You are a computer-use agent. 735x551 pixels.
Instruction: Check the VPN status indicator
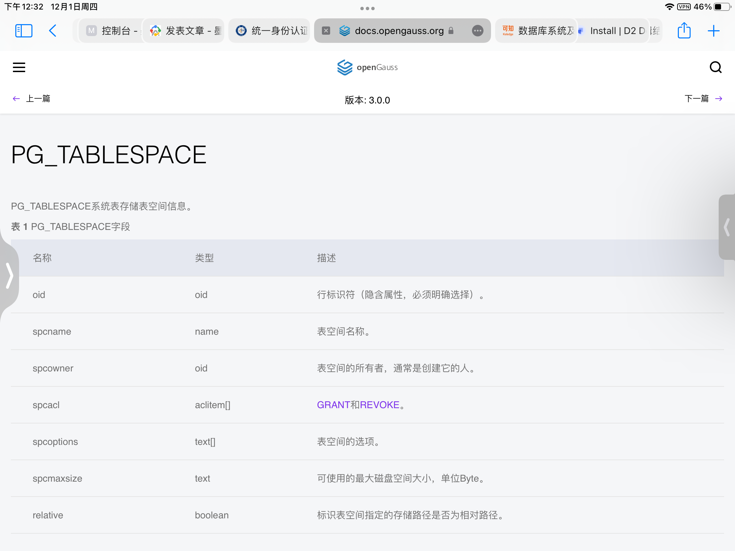(684, 6)
